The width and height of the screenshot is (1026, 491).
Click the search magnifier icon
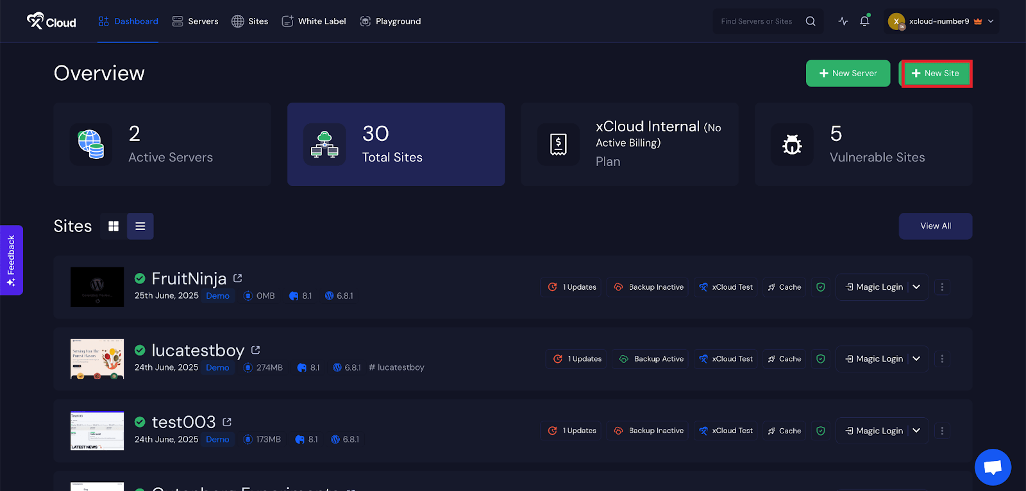[x=811, y=21]
